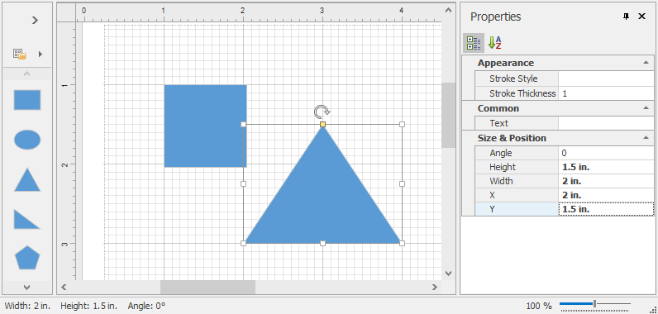This screenshot has width=658, height=314.
Task: Select the Ellipse shape in the toolbox
Action: point(27,140)
